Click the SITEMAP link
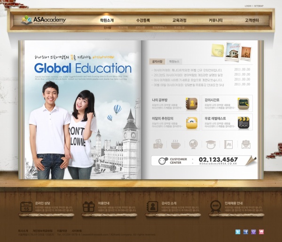The image size is (282, 242). point(258,6)
